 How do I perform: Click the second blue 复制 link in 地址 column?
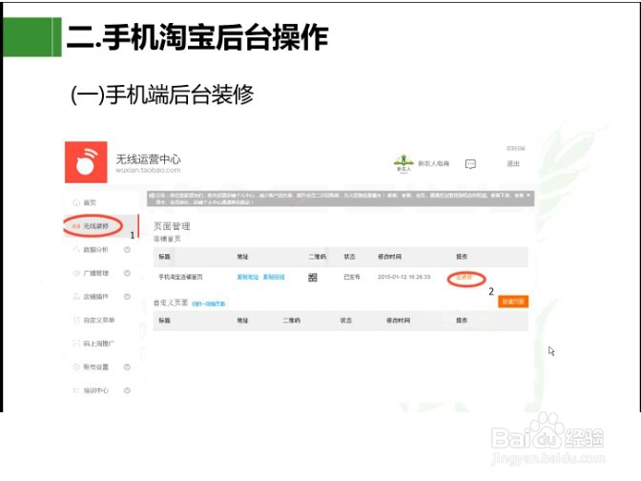274,277
